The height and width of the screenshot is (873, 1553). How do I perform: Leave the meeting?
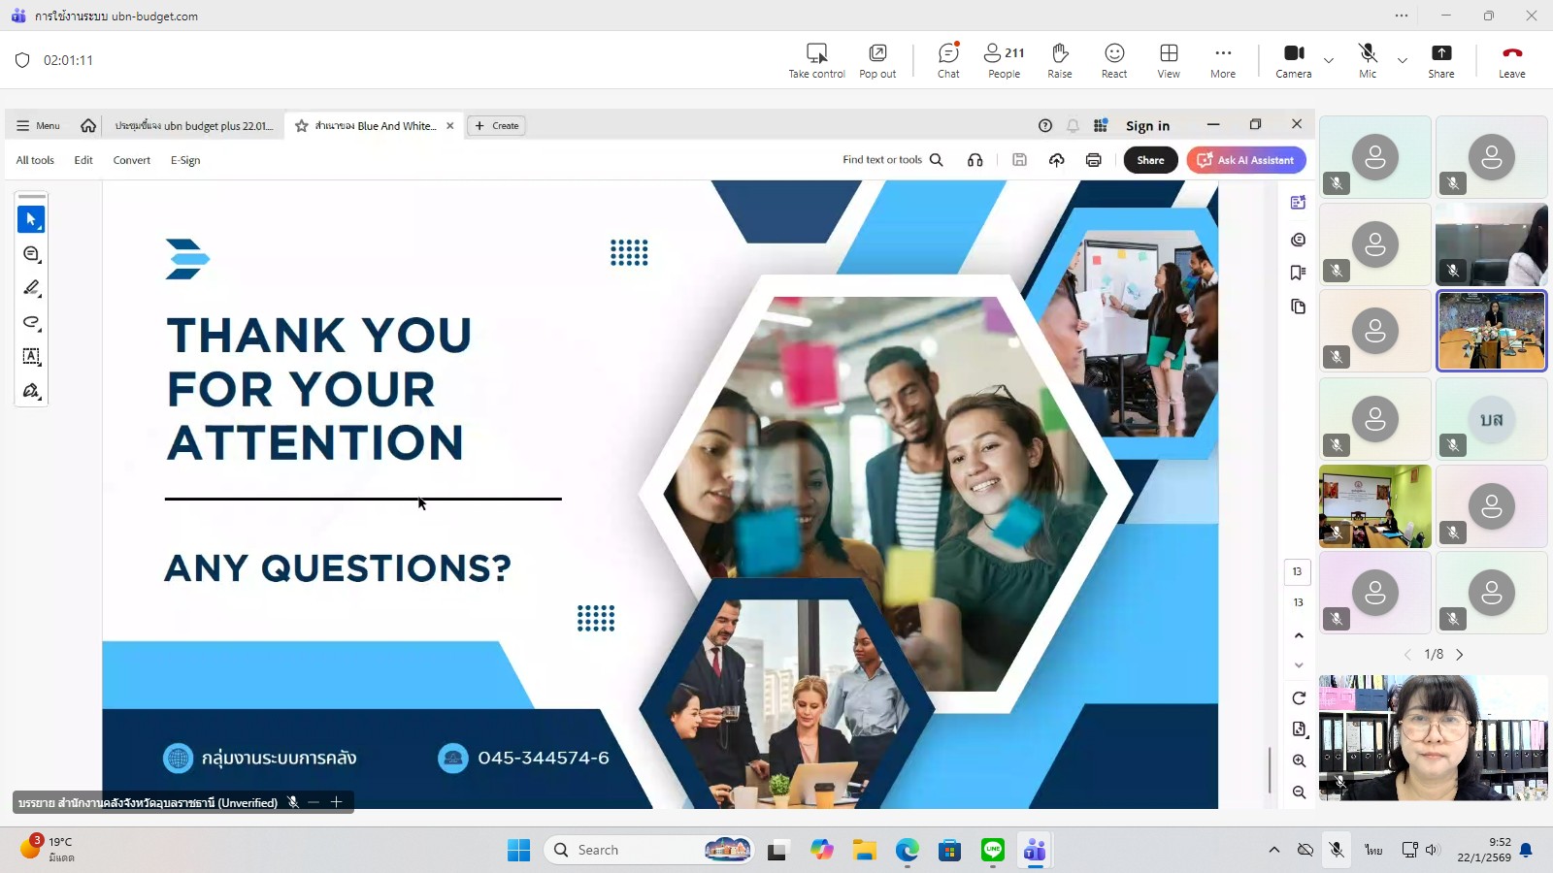(1511, 60)
